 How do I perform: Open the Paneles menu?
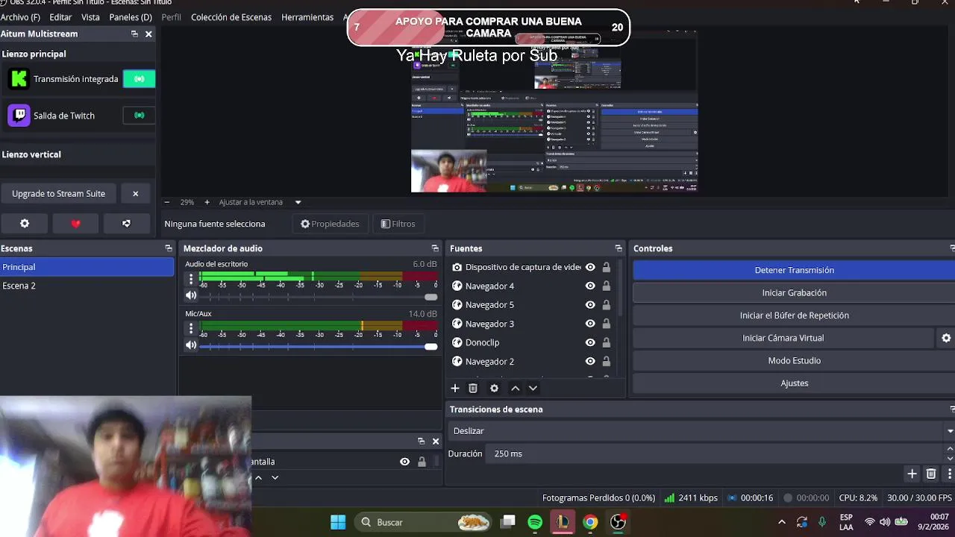pyautogui.click(x=131, y=17)
